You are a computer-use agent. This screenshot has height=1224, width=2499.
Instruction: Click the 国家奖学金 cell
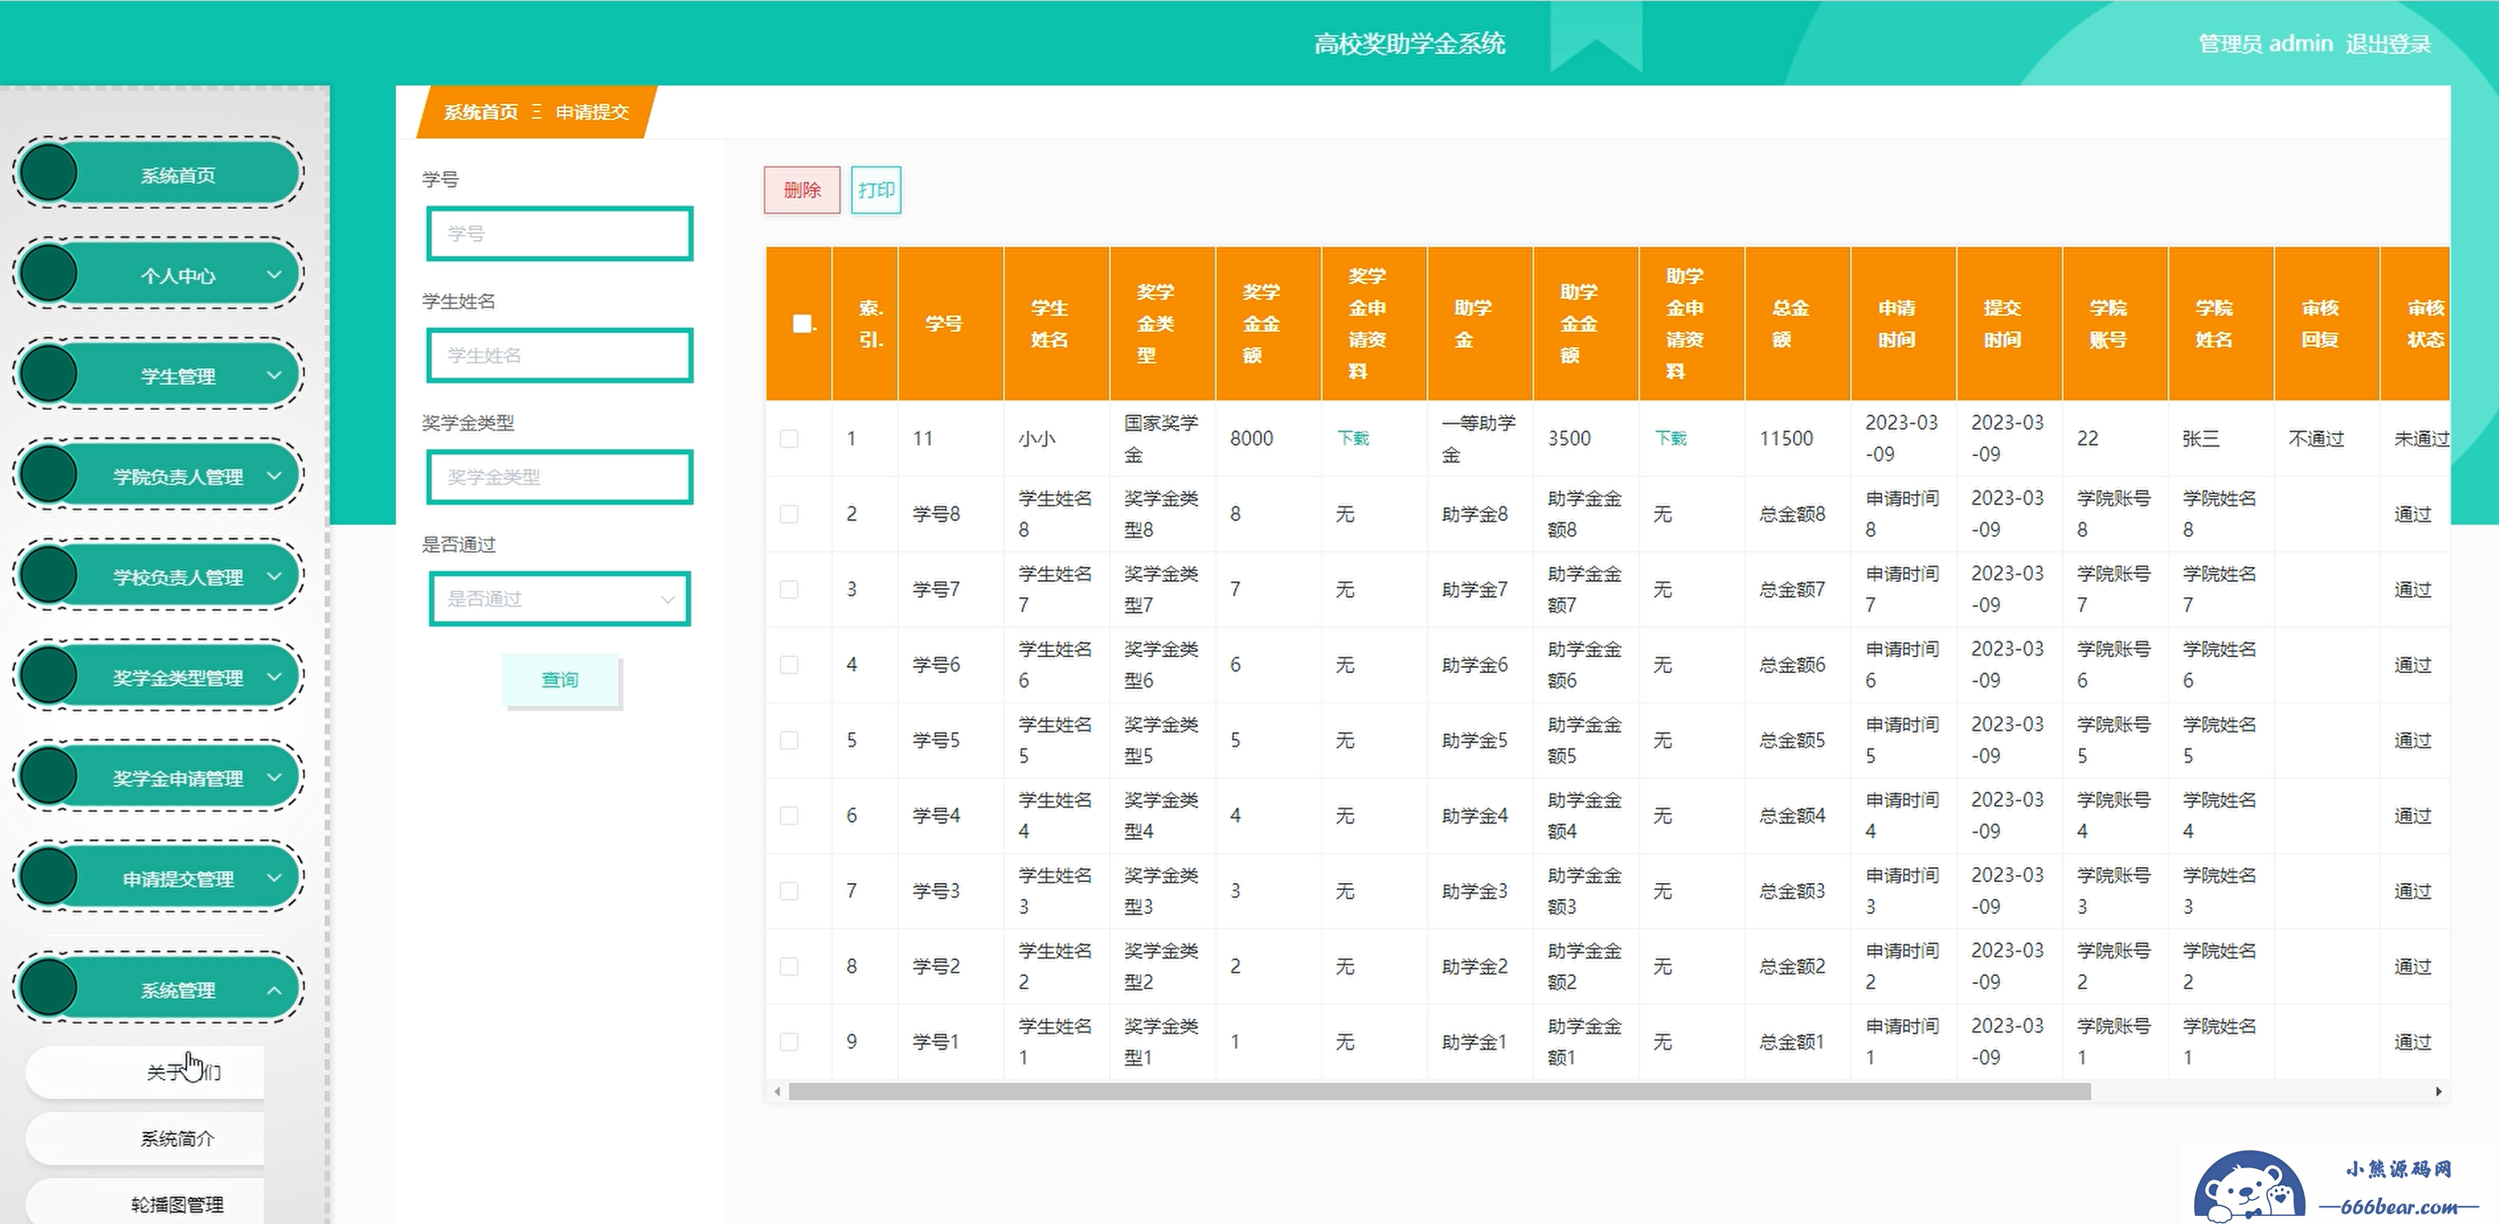point(1161,438)
